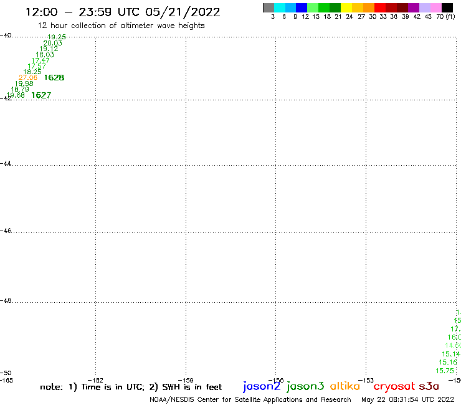Click the 20.03 wave height reading
The width and height of the screenshot is (461, 405).
tap(52, 43)
